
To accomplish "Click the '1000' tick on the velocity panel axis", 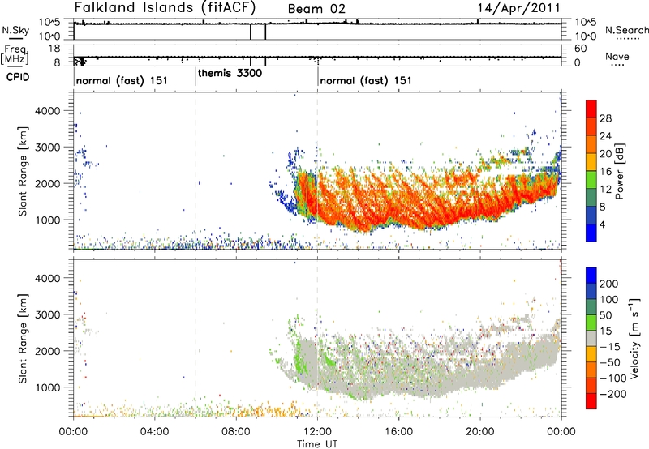I will click(47, 387).
